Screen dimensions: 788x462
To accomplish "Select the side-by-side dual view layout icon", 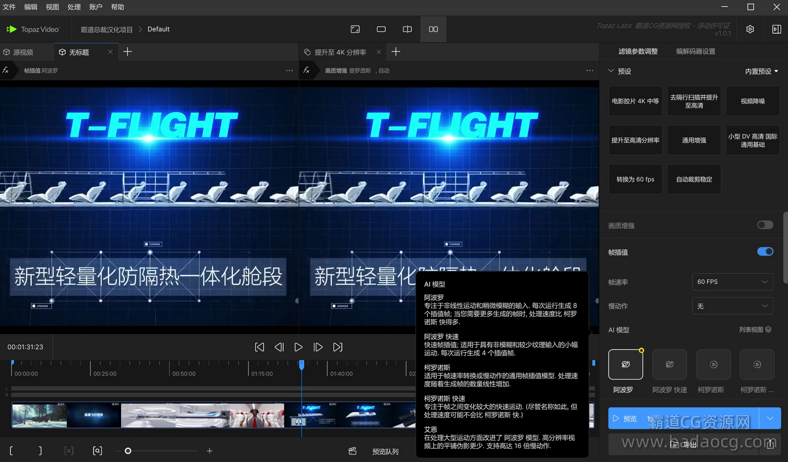I will [433, 29].
